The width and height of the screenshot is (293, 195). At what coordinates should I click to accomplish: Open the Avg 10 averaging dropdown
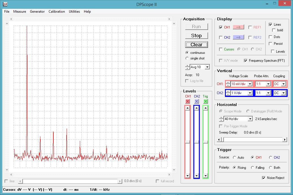coord(207,67)
